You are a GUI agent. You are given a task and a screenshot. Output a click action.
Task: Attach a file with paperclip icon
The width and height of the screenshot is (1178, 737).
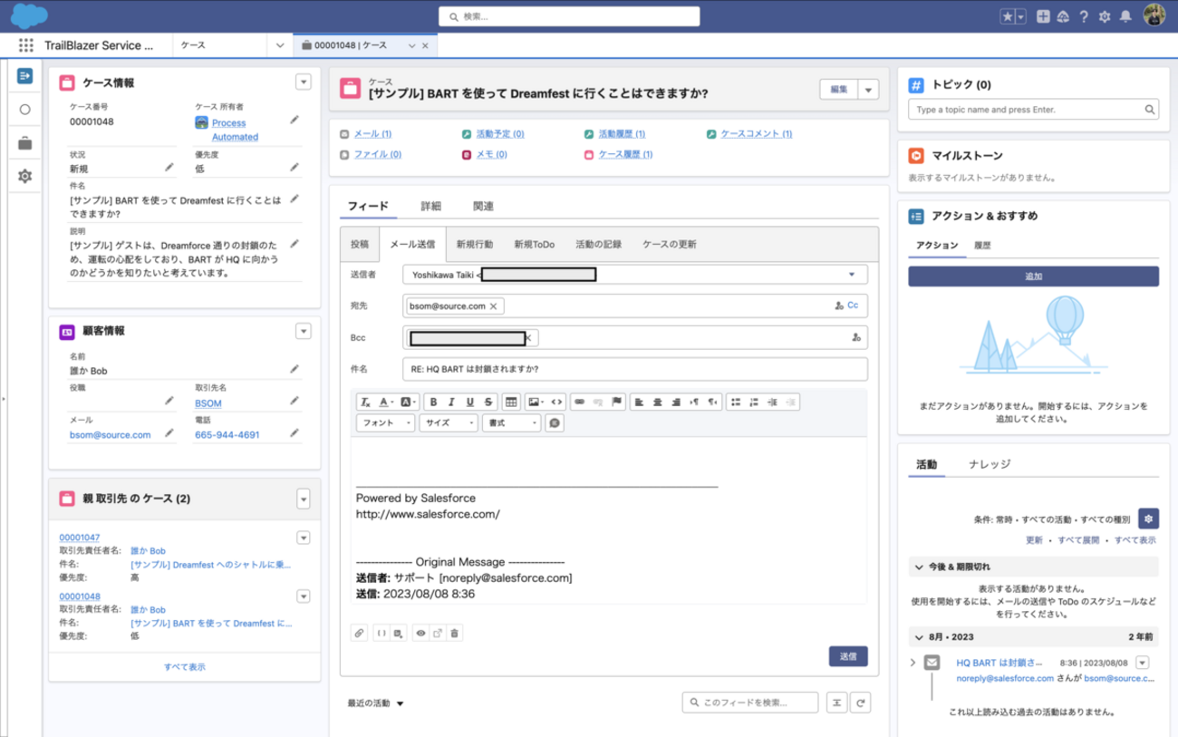coord(359,634)
